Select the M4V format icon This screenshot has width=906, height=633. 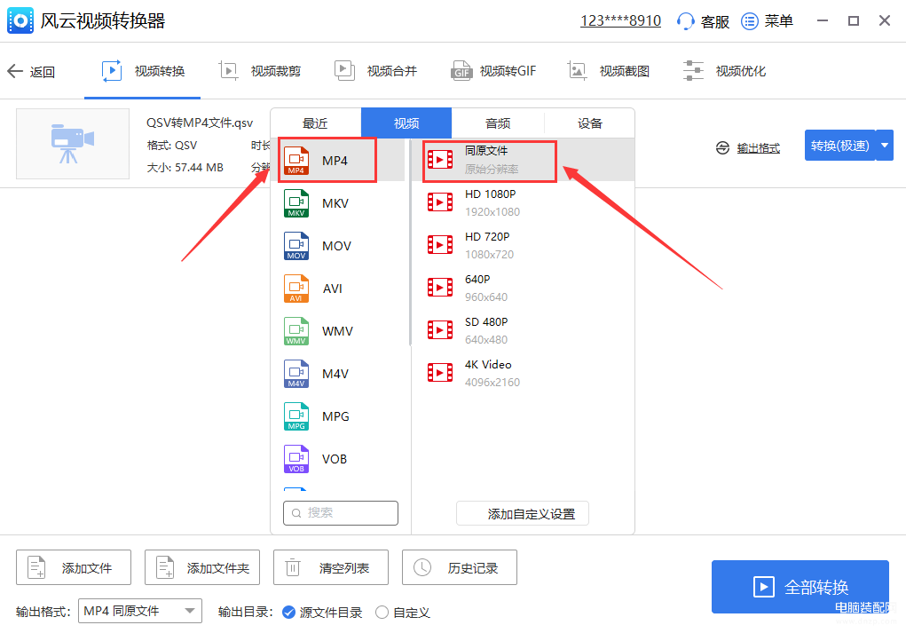295,374
